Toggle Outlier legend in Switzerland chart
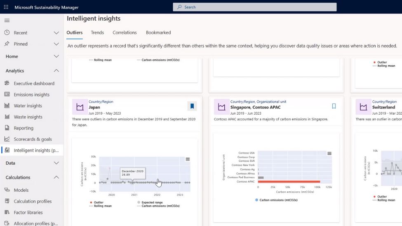The image size is (402, 226). tap(380, 197)
